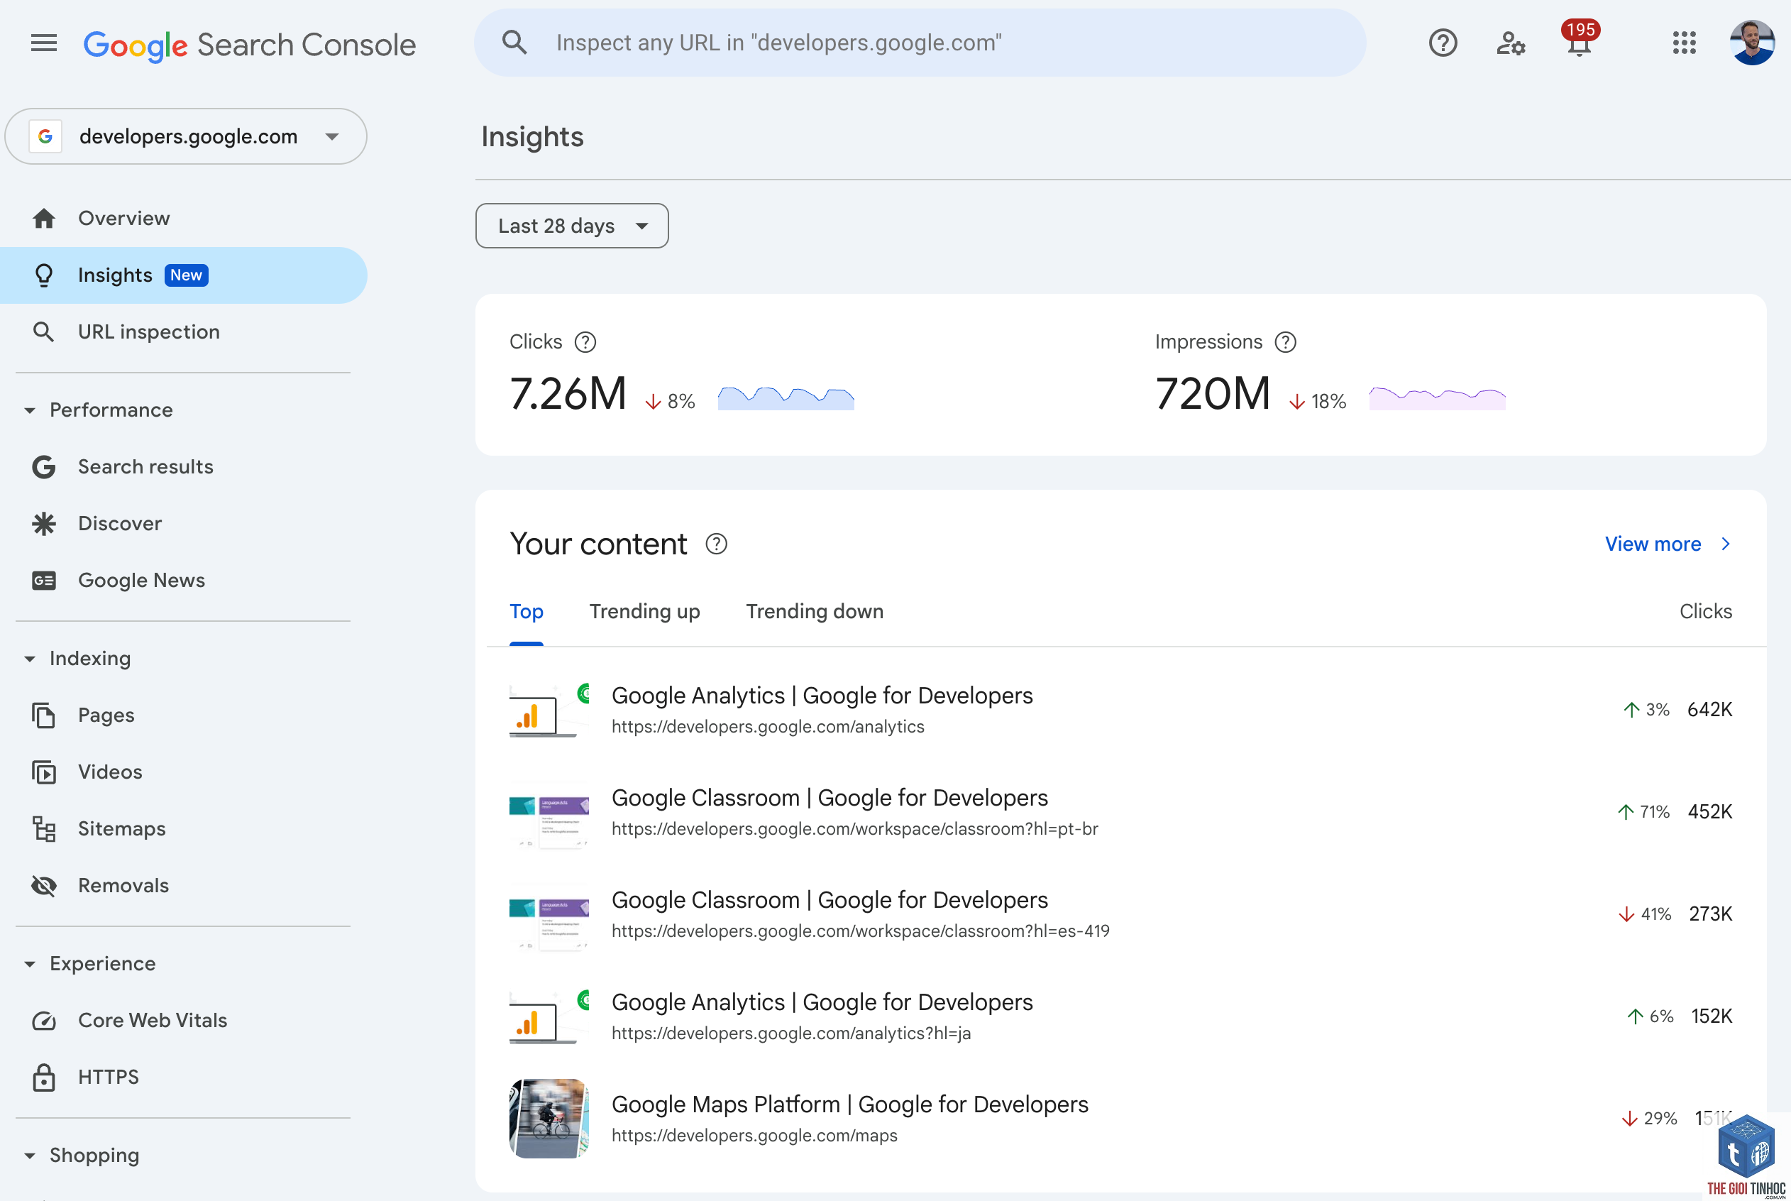This screenshot has height=1201, width=1791.
Task: Open user and permissions settings icon
Action: (x=1511, y=43)
